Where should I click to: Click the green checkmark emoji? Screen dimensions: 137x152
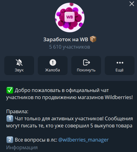click(10, 90)
